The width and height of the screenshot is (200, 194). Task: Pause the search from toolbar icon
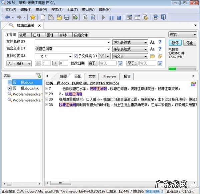(111, 18)
